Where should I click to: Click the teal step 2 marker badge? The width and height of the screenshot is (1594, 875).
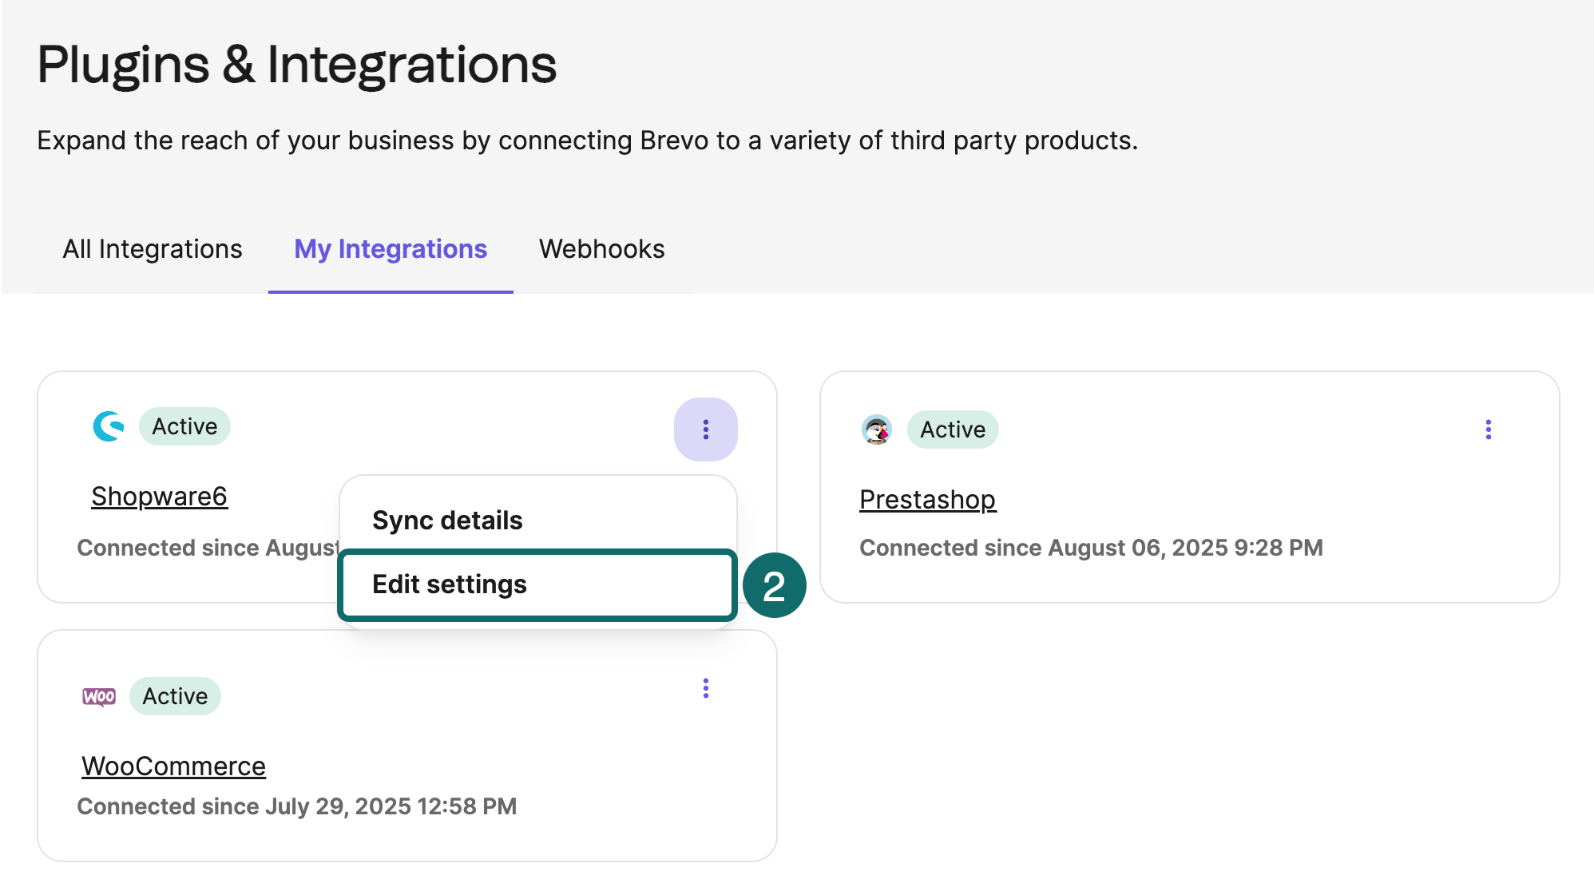(776, 585)
